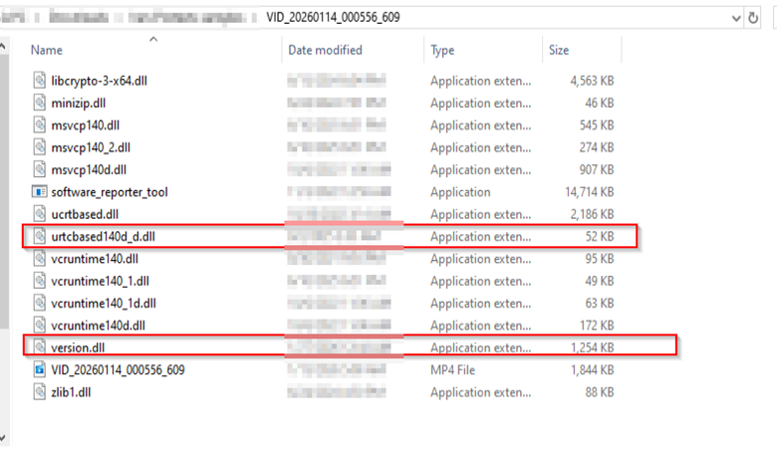Sort files by Size column header
777x459 pixels.
tap(559, 50)
